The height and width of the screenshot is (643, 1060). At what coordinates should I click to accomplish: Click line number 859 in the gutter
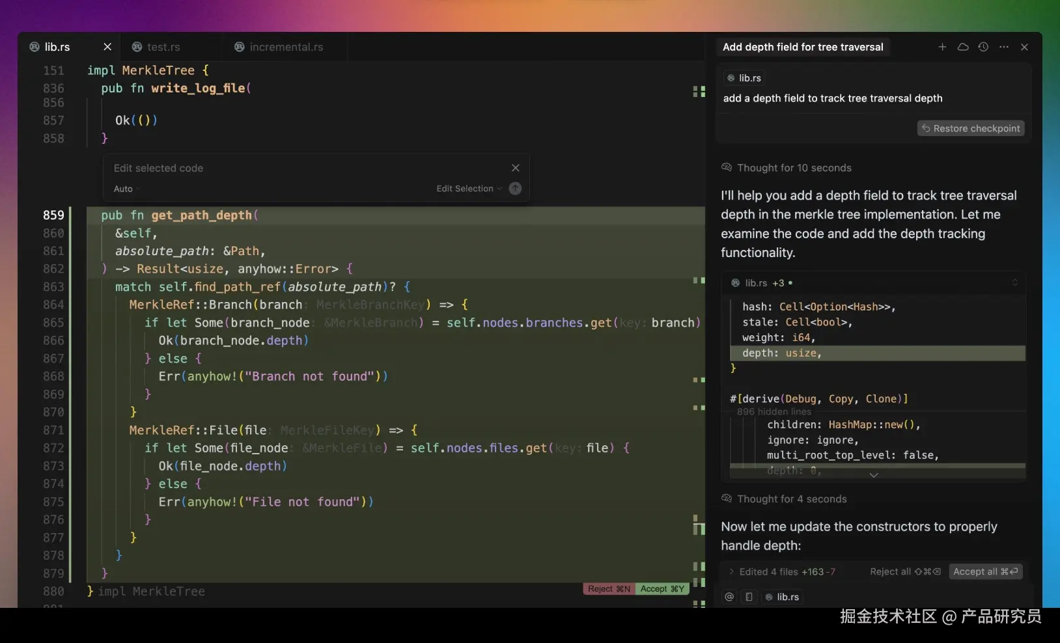point(53,215)
